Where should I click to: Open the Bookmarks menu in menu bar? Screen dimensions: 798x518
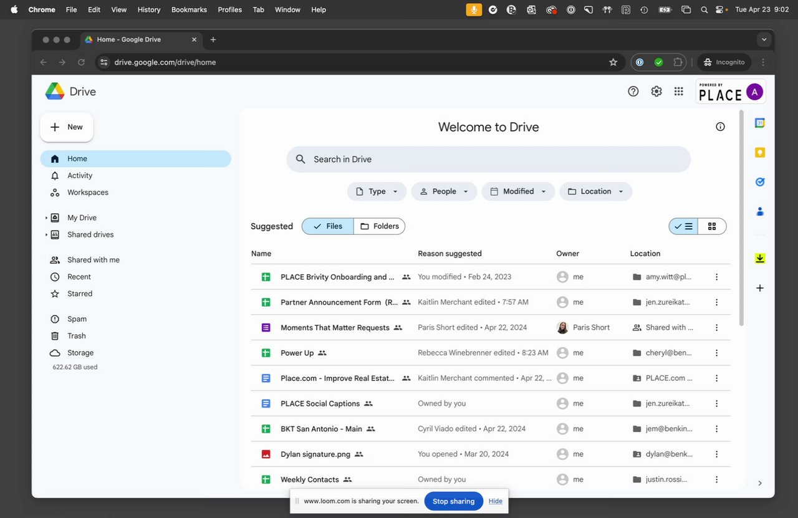coord(189,10)
